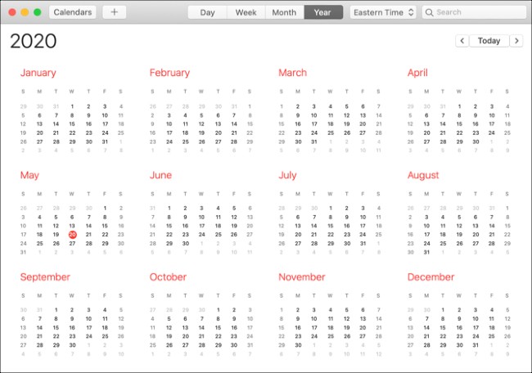
Task: Open the Eastern Time zone dropdown
Action: point(383,12)
